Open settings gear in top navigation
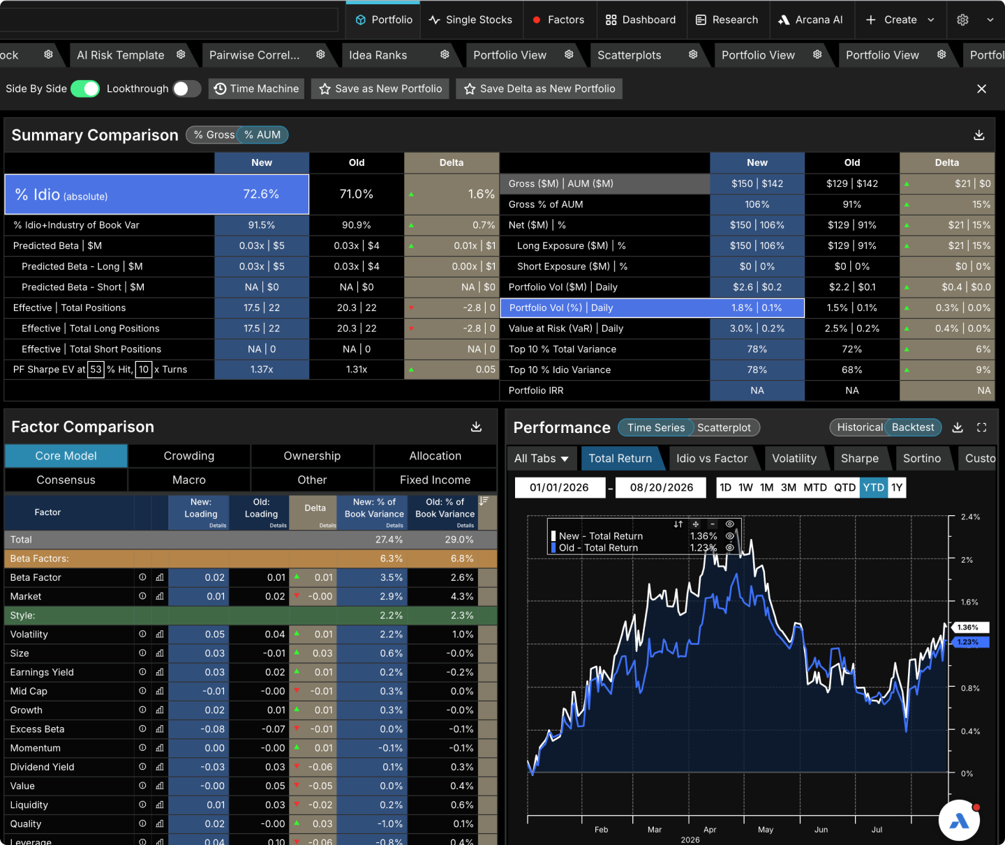Image resolution: width=1005 pixels, height=845 pixels. coord(962,20)
